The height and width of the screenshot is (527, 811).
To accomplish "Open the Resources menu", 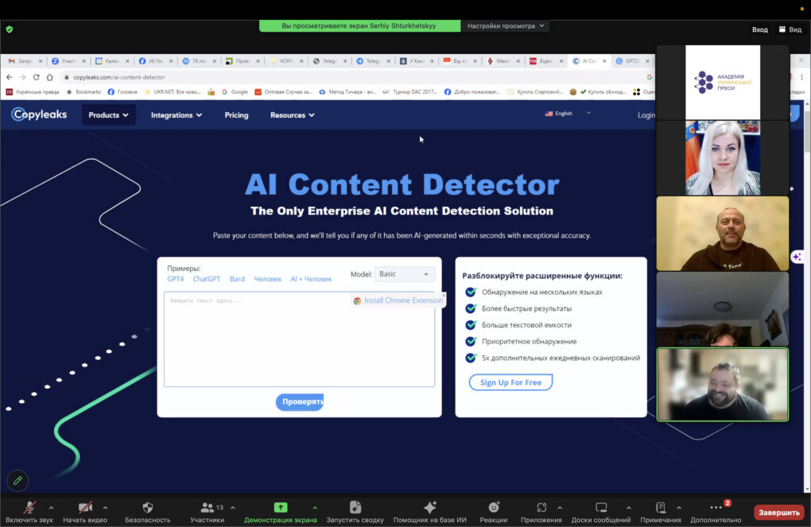I will click(x=293, y=114).
